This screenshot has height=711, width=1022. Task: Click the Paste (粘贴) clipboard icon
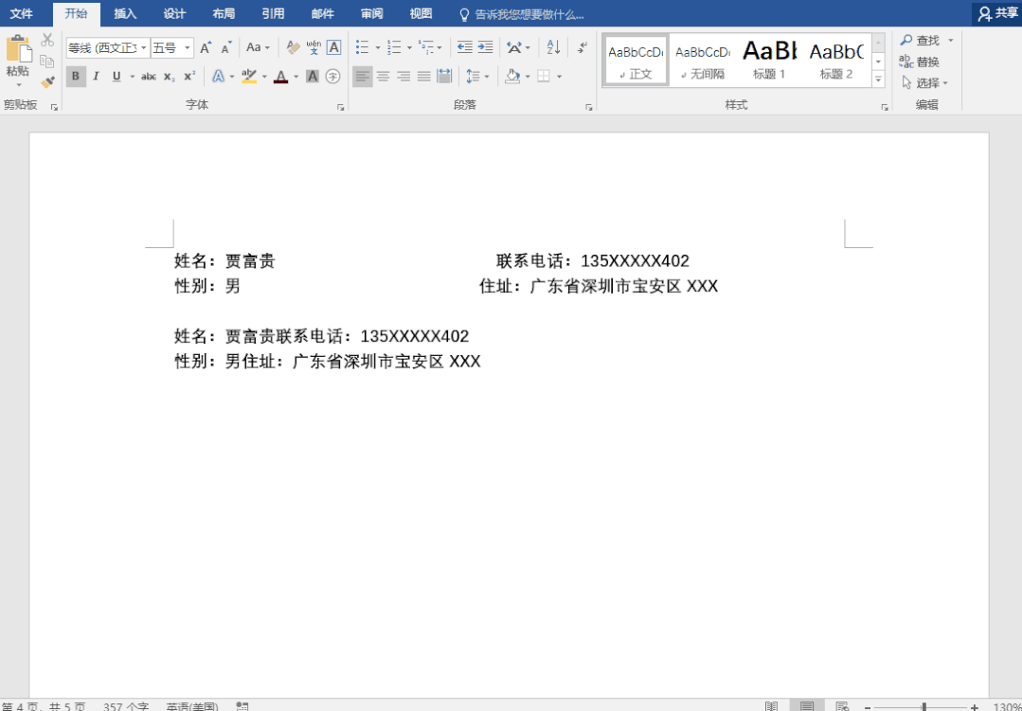18,49
